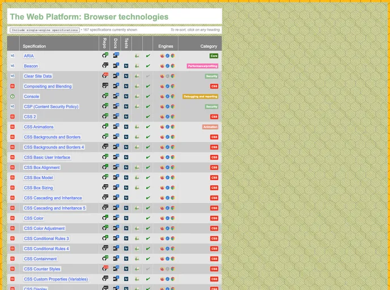The image size is (390, 290).
Task: Sort by the Tests column heading
Action: click(x=126, y=43)
